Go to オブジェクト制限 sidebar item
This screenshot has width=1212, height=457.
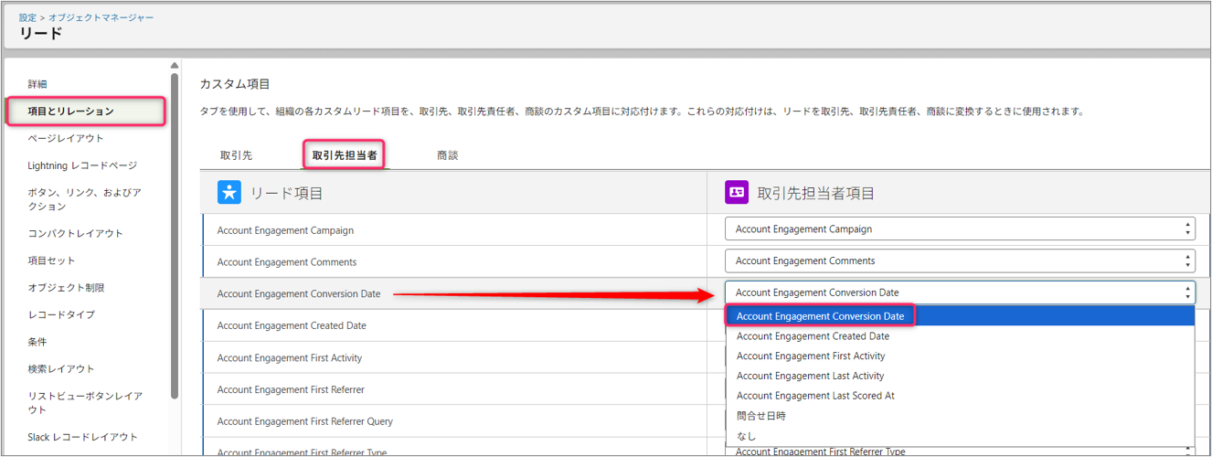(x=66, y=288)
